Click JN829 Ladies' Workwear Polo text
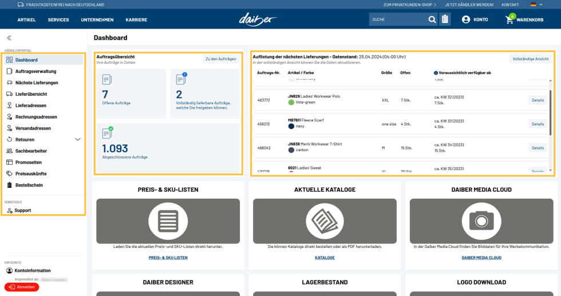The height and width of the screenshot is (296, 561). [314, 96]
